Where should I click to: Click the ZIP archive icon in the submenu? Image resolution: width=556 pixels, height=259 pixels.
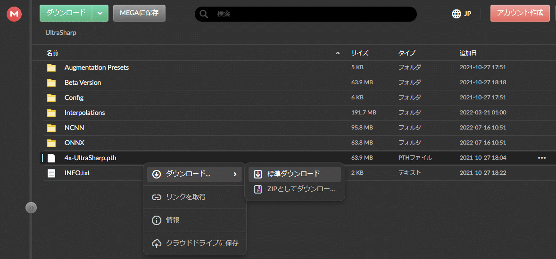258,189
